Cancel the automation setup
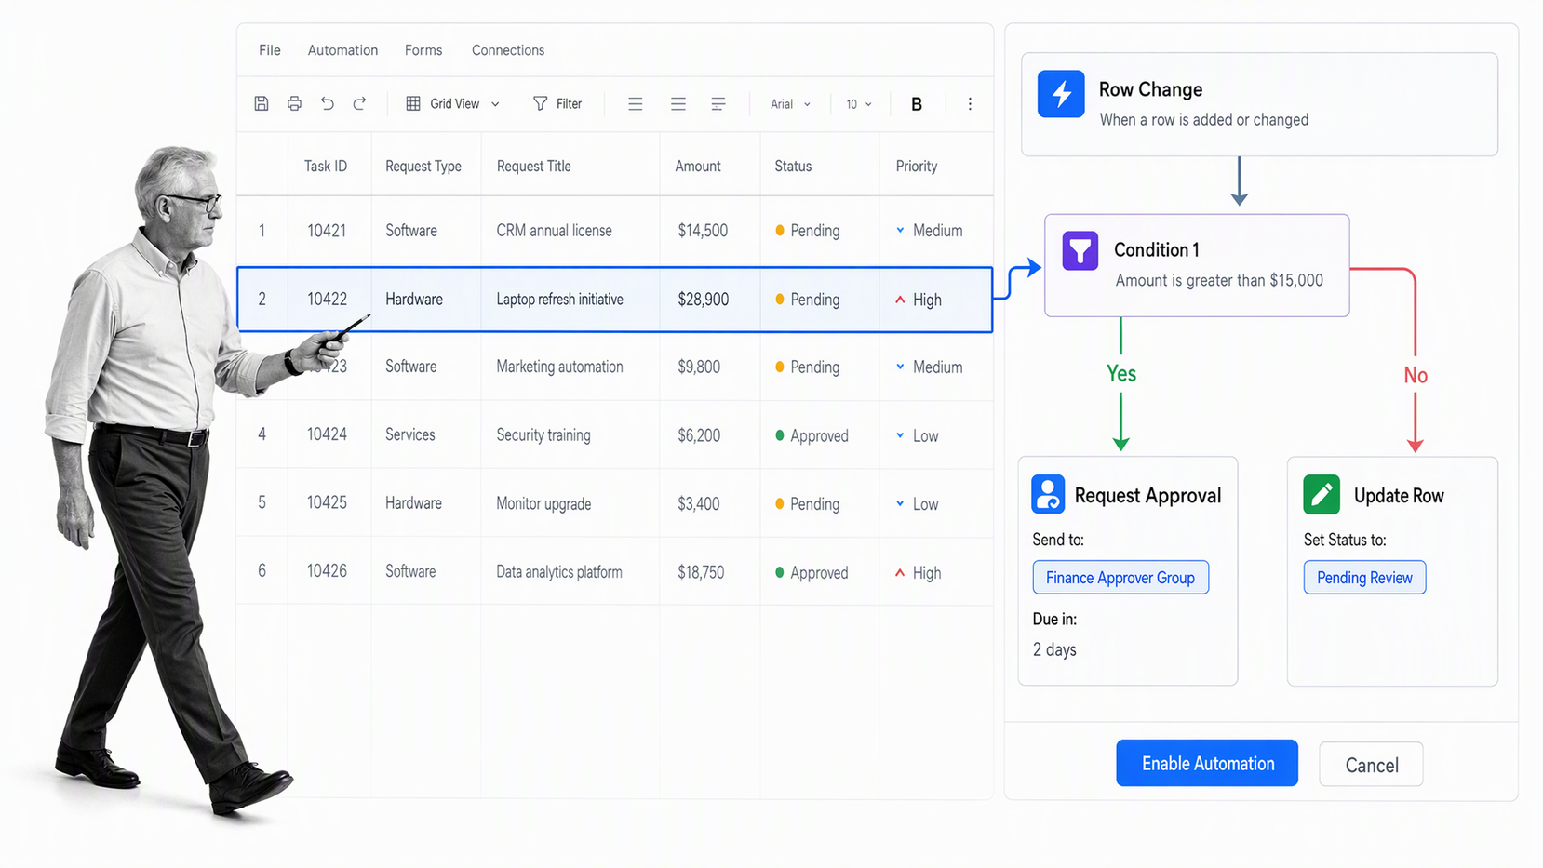 [x=1371, y=765]
